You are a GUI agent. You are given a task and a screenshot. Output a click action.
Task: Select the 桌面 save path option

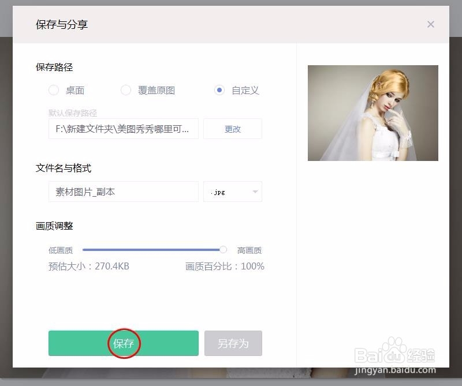click(x=54, y=90)
